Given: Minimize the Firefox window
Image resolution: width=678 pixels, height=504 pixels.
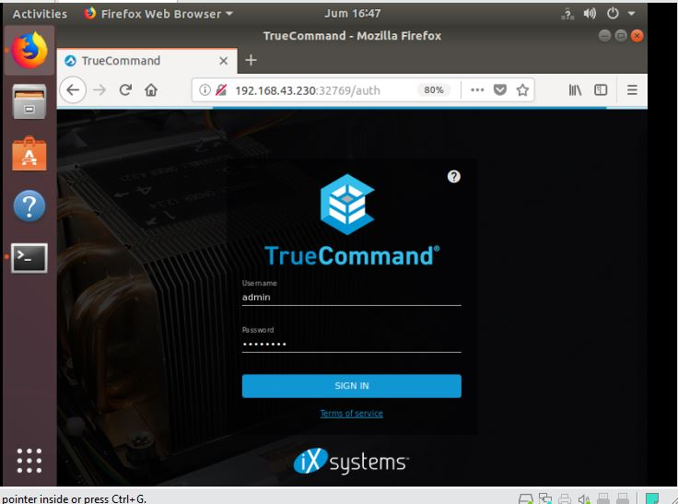Looking at the screenshot, I should [x=604, y=36].
